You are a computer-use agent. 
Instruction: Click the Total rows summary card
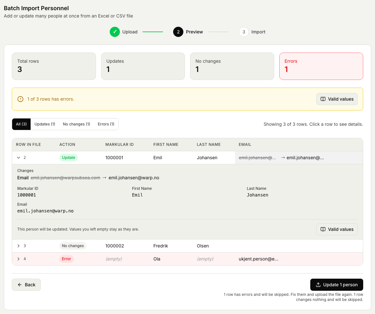pos(54,66)
